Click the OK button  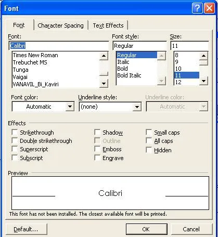146,229
